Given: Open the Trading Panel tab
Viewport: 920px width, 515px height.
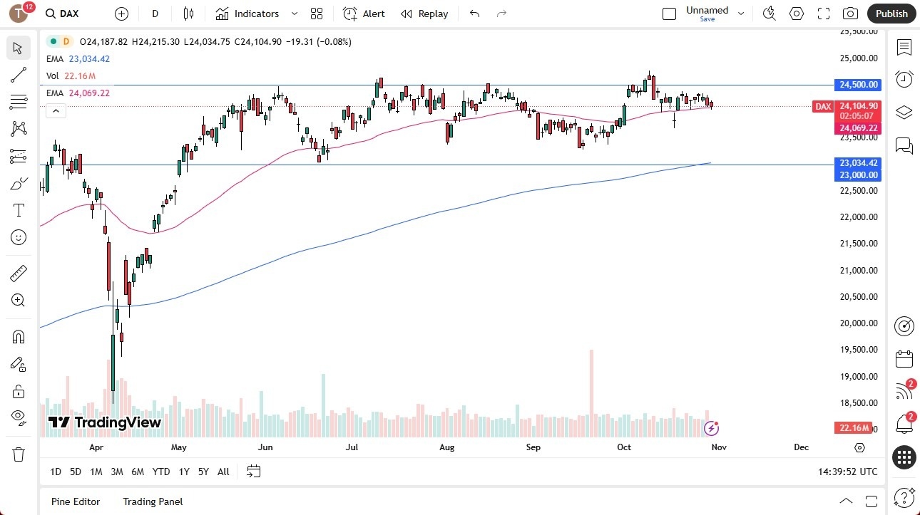Looking at the screenshot, I should click(152, 501).
